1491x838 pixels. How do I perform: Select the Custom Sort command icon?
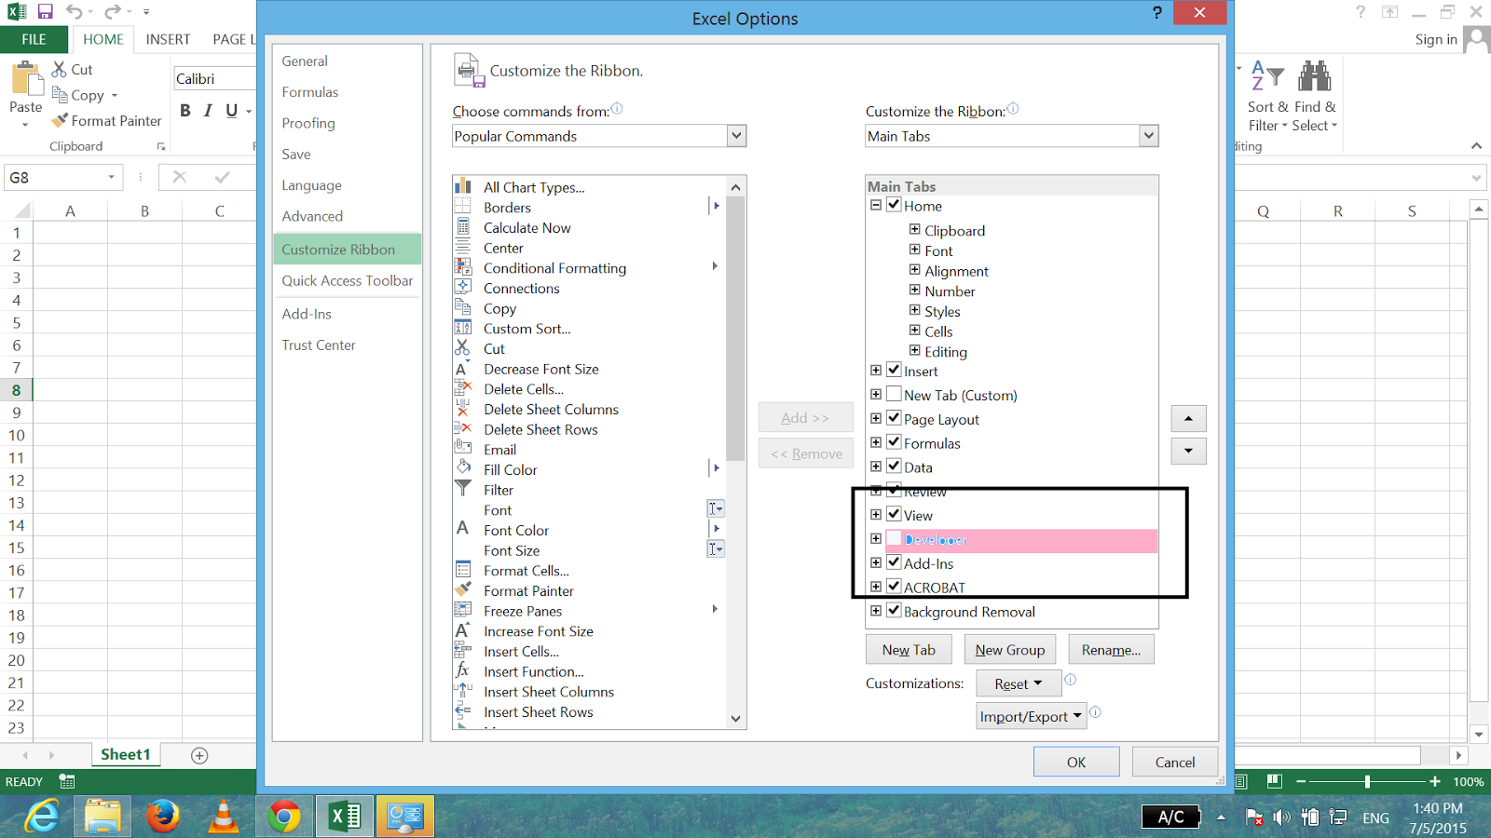(463, 328)
